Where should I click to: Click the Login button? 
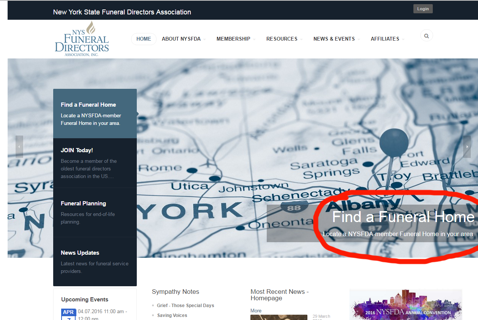(423, 9)
